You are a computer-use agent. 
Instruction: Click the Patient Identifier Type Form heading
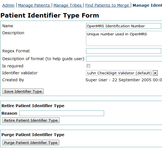50,15
